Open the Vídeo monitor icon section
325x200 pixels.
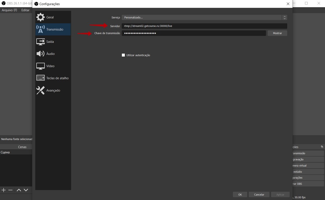click(40, 66)
